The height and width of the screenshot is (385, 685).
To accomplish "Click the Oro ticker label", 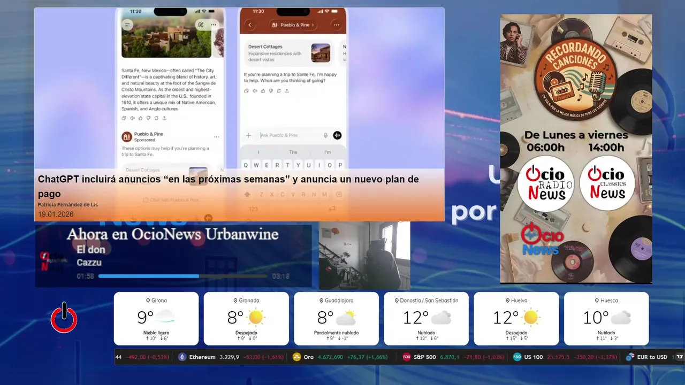I will tap(309, 357).
